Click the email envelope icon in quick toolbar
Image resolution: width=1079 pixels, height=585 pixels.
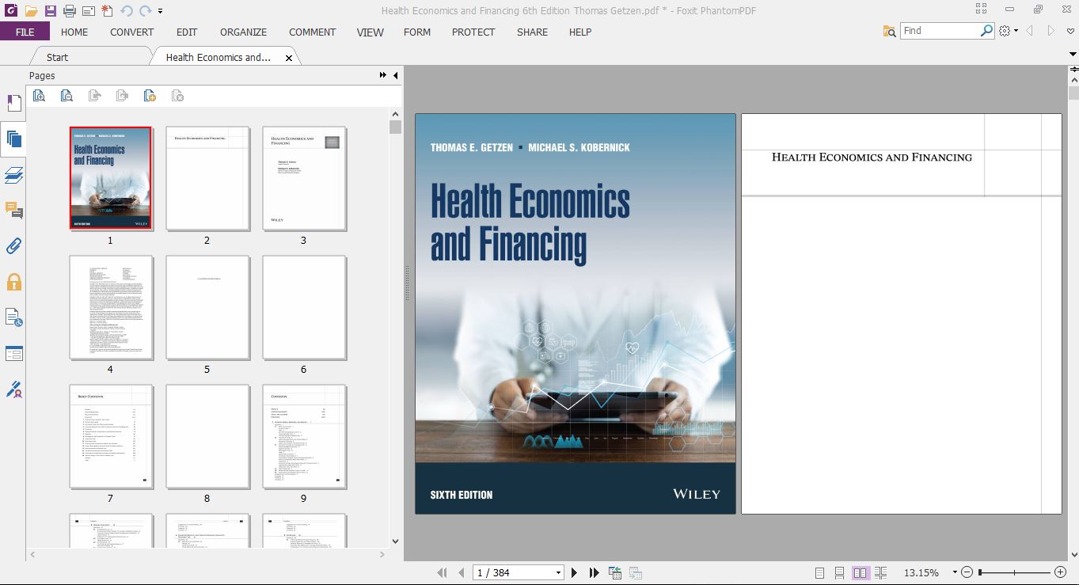(88, 11)
